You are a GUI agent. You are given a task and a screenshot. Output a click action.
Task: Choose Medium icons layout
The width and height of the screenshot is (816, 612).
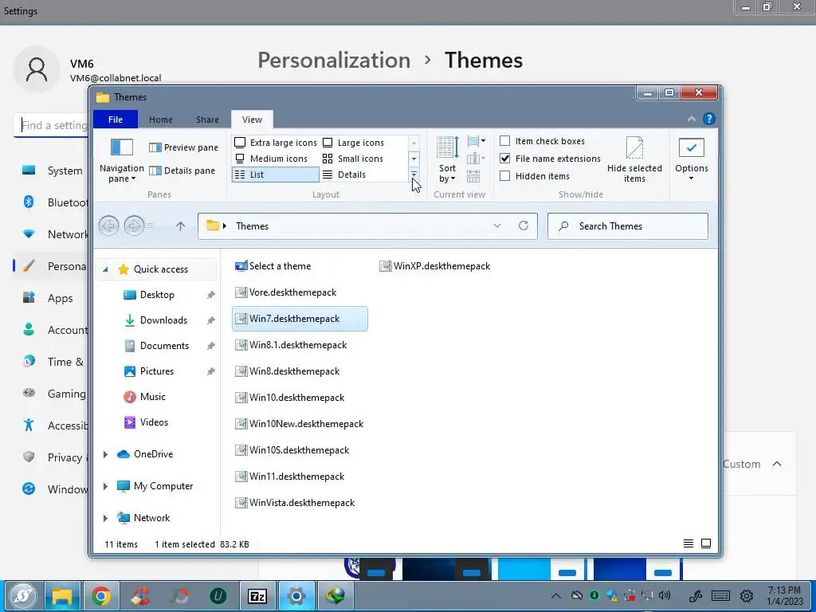tap(271, 159)
